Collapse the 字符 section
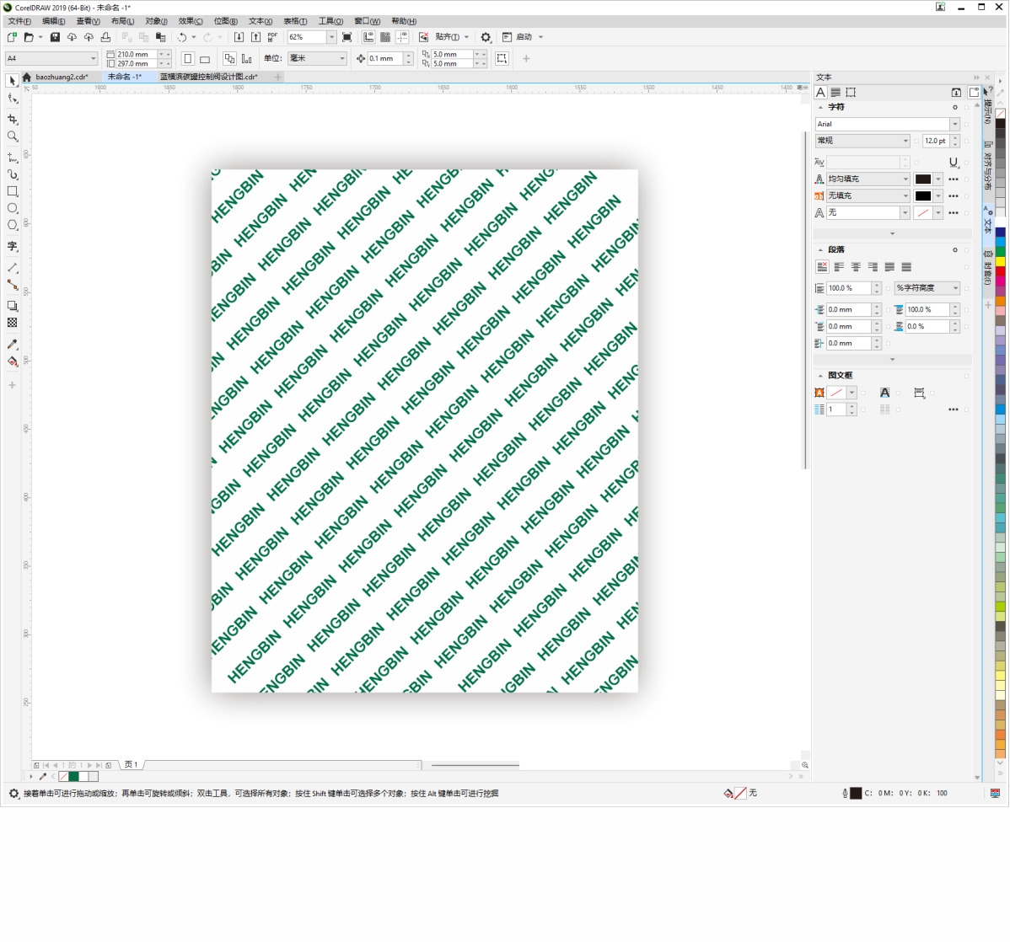Image resolution: width=1010 pixels, height=942 pixels. point(820,108)
